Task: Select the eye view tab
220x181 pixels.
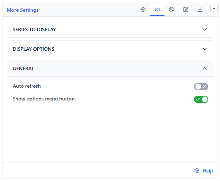Action: tap(157, 10)
